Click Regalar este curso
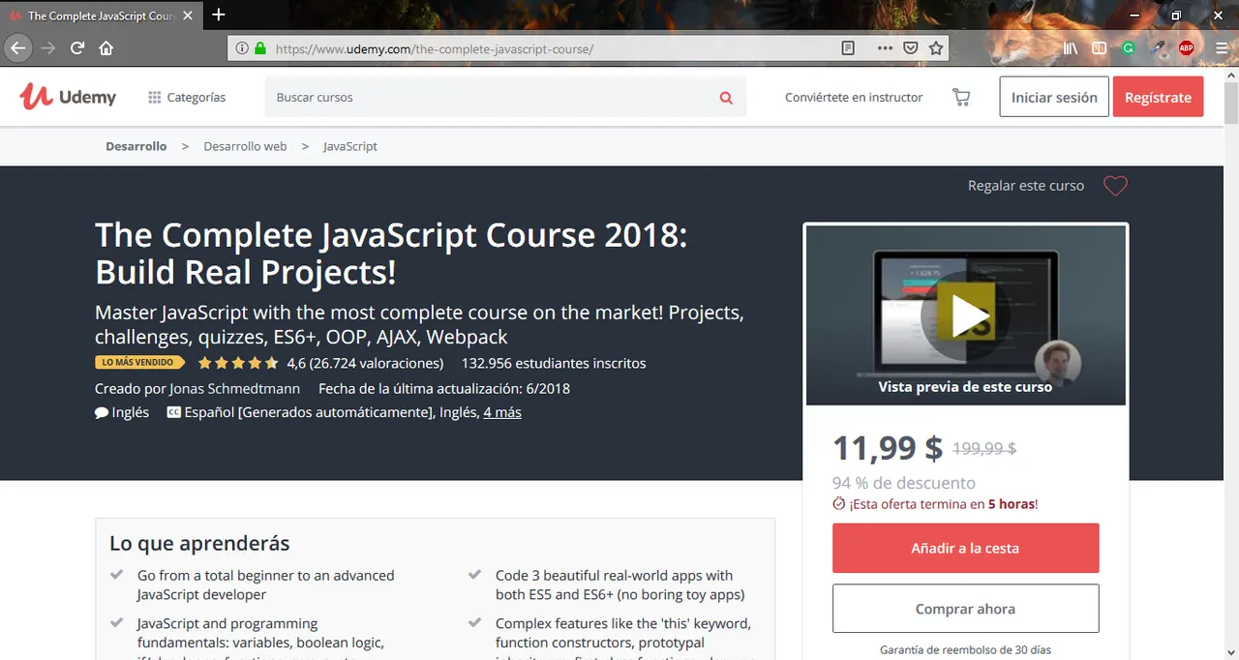This screenshot has height=660, width=1239. 1026,186
